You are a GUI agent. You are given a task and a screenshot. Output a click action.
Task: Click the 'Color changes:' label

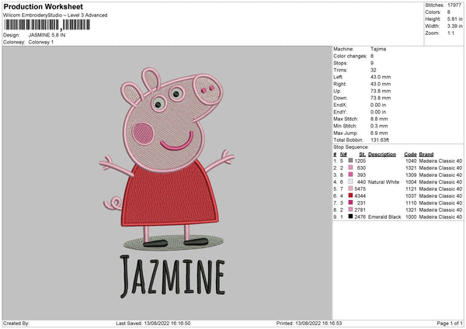pyautogui.click(x=350, y=56)
